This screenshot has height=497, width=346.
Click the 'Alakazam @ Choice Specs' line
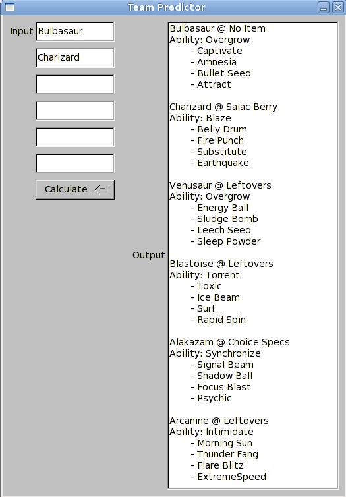[x=229, y=342]
